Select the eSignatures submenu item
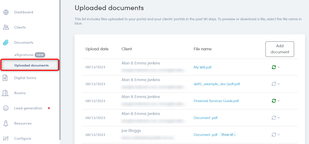The image size is (309, 144). (24, 55)
